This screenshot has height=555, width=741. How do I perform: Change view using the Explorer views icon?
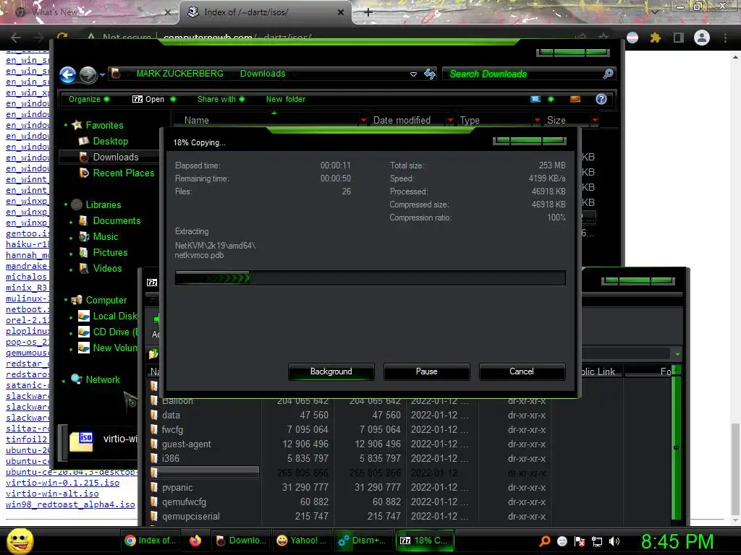point(535,99)
